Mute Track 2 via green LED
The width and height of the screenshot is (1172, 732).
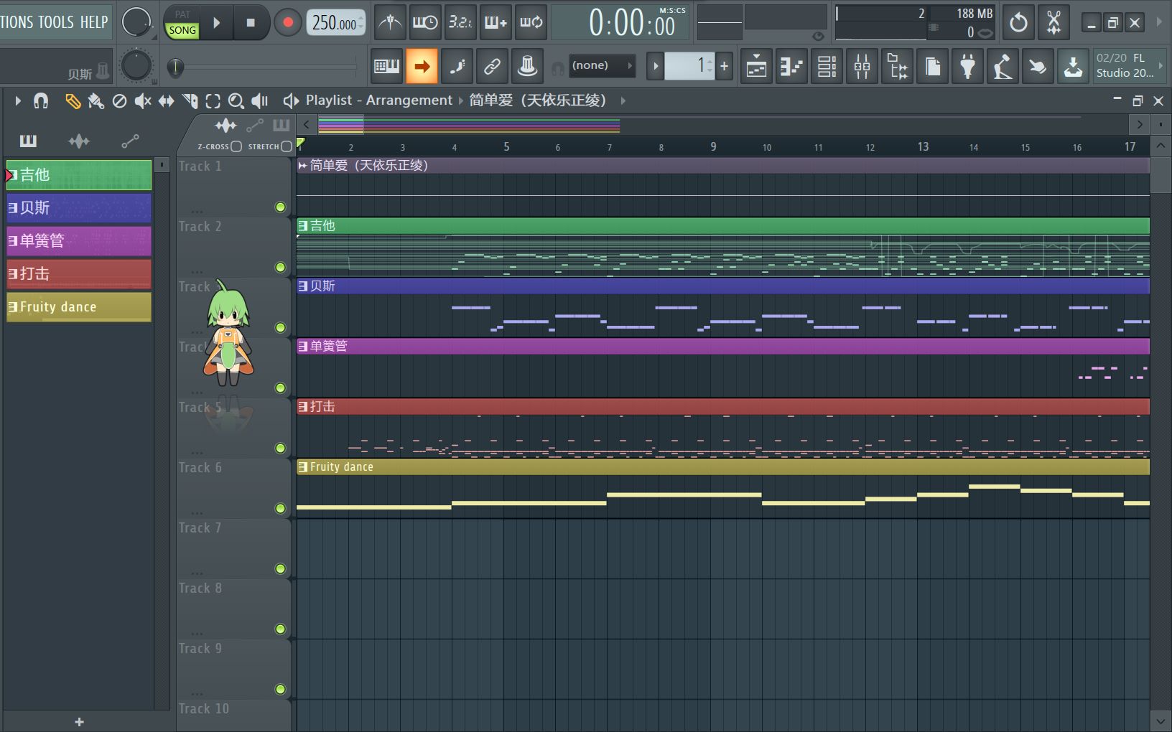[281, 268]
